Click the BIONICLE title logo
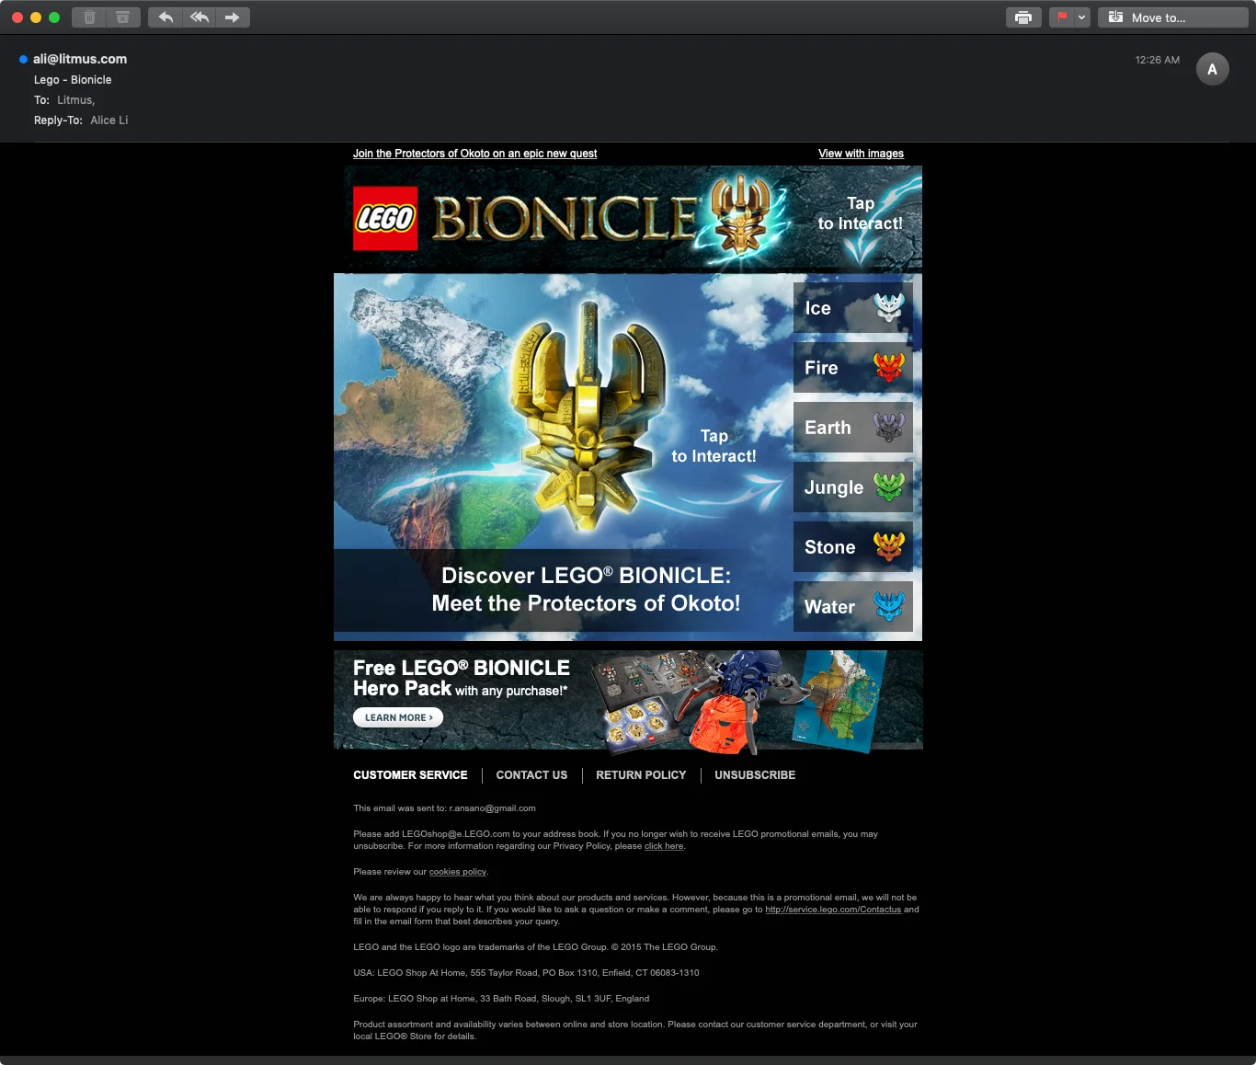 tap(565, 219)
